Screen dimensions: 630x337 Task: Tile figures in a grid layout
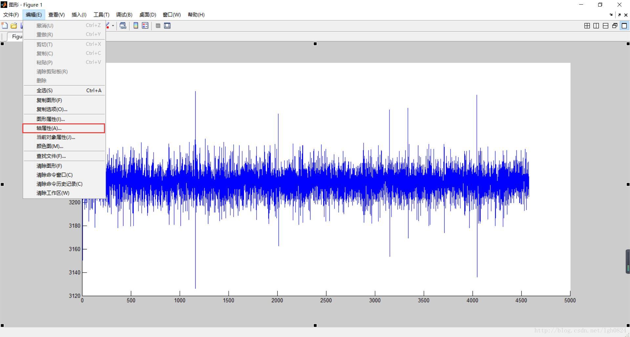click(587, 26)
